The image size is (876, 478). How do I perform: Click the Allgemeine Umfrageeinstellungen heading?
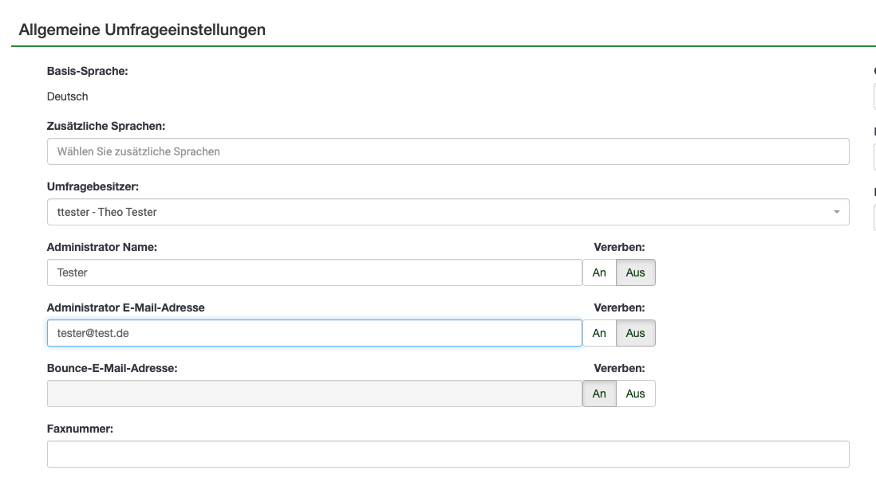point(142,29)
